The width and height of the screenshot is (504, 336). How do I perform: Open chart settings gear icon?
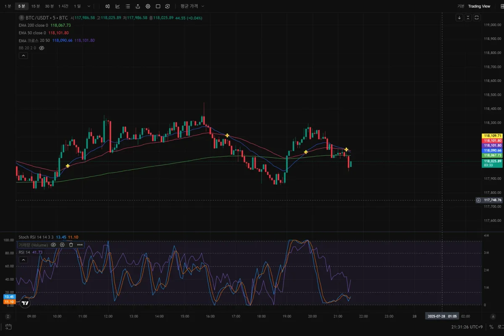point(148,6)
